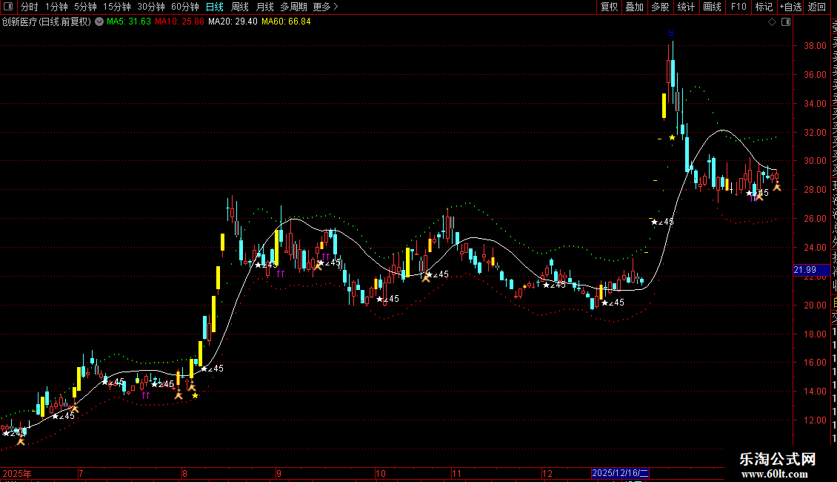The image size is (837, 482).
Task: Click the 返回 back button
Action: coord(817,7)
